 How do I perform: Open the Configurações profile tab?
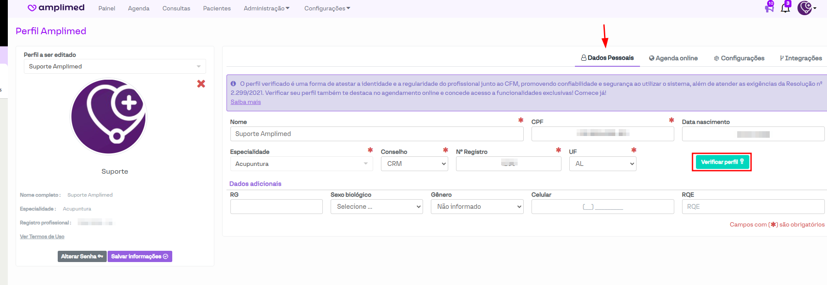point(739,58)
